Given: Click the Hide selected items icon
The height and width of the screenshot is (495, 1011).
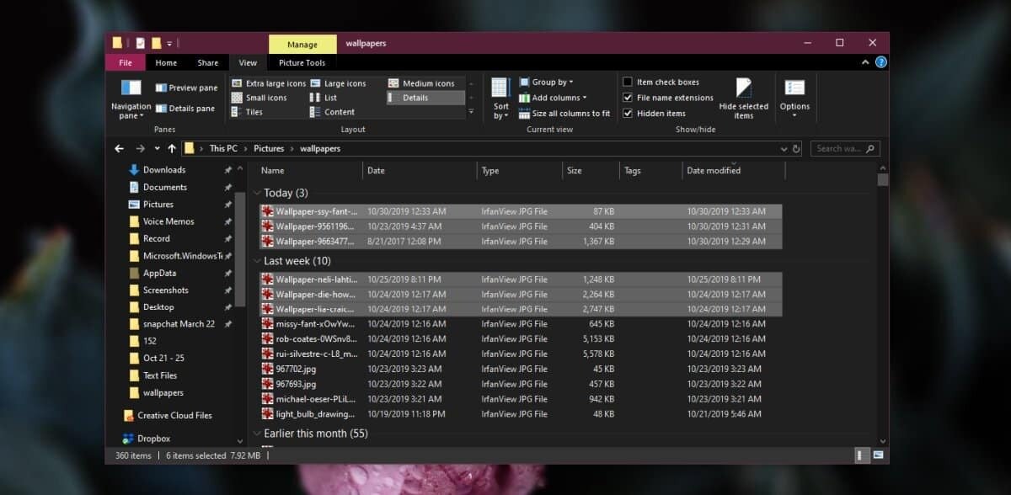Looking at the screenshot, I should click(744, 93).
